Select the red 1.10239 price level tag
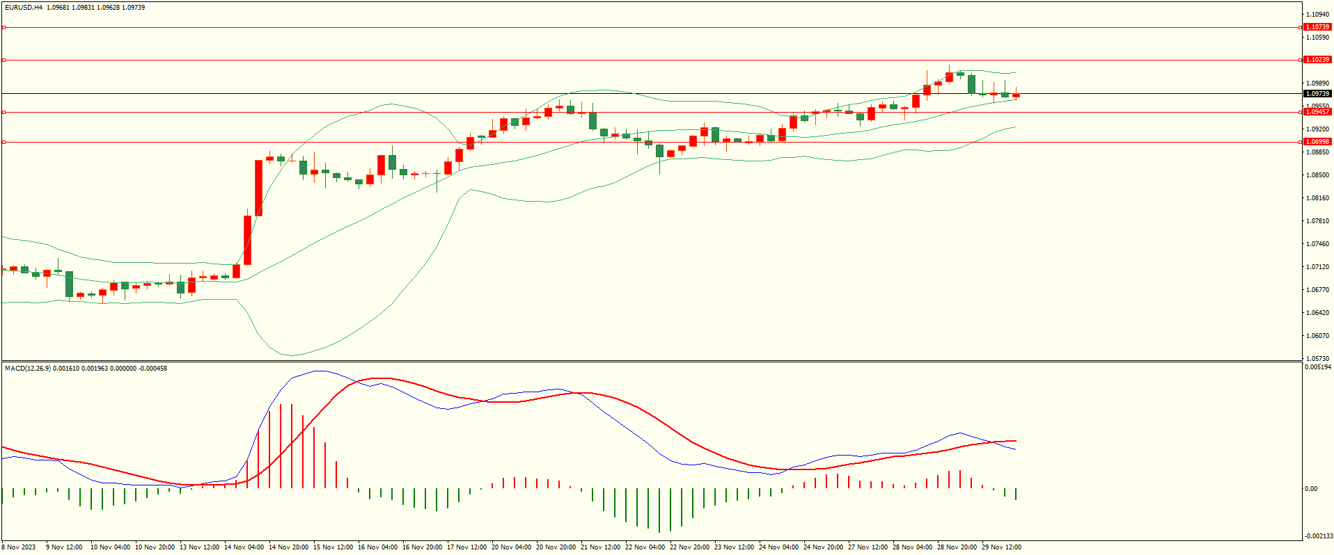 (x=1317, y=60)
